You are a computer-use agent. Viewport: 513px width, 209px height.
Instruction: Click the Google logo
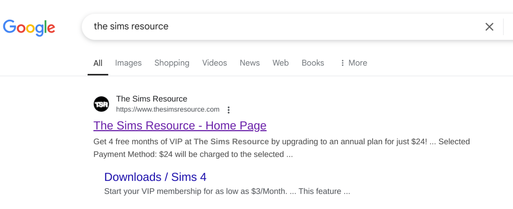[29, 27]
